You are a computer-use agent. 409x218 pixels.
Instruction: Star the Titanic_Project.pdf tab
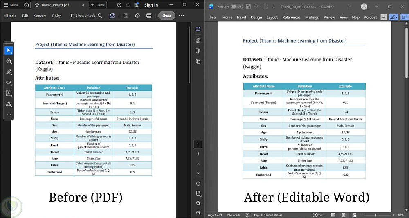coord(37,5)
